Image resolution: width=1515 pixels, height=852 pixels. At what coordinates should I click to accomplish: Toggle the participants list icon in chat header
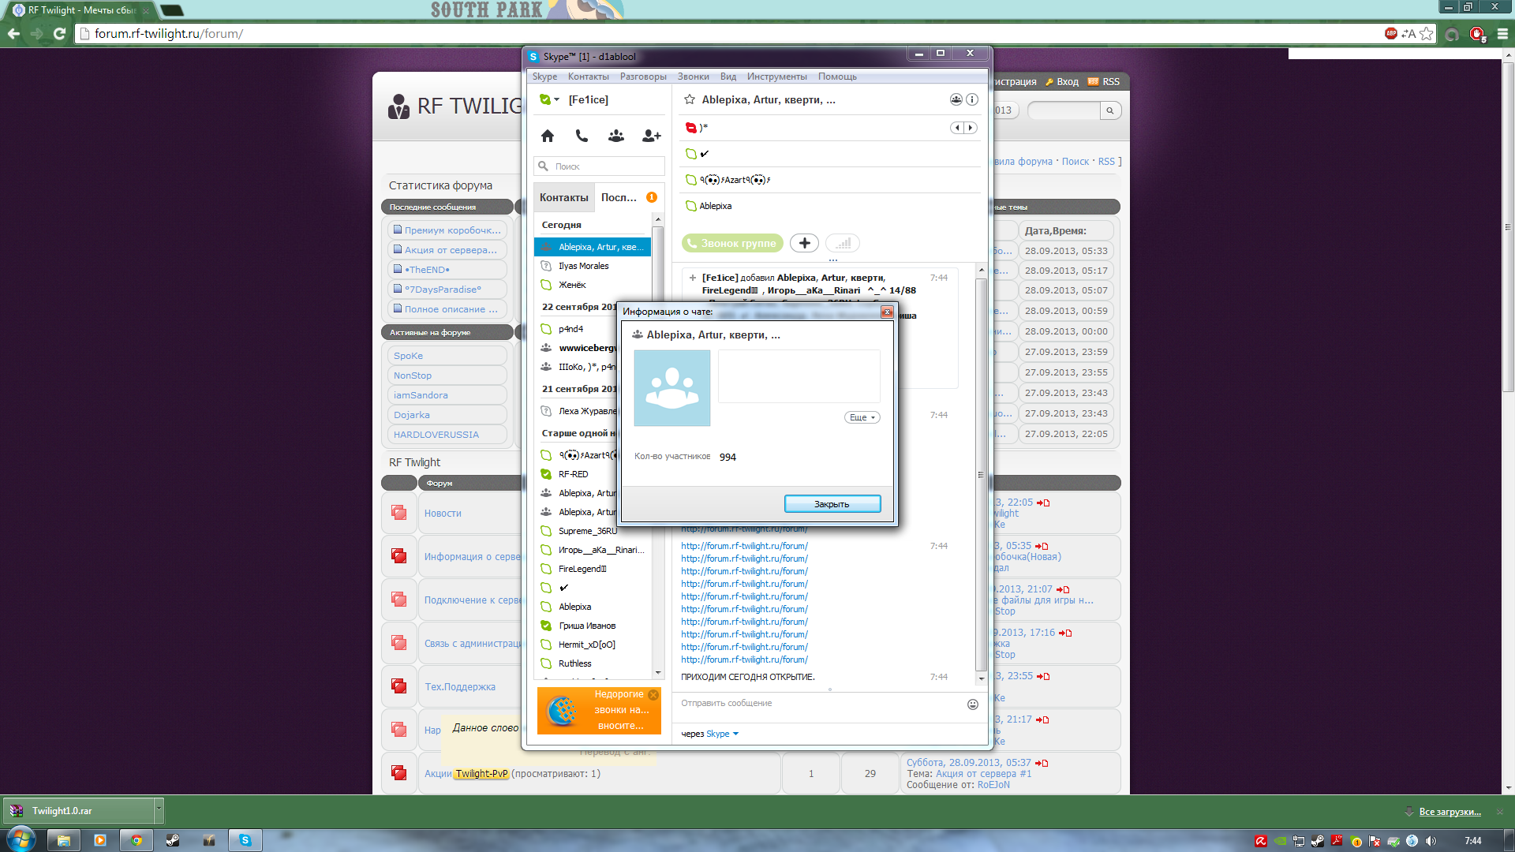coord(956,99)
